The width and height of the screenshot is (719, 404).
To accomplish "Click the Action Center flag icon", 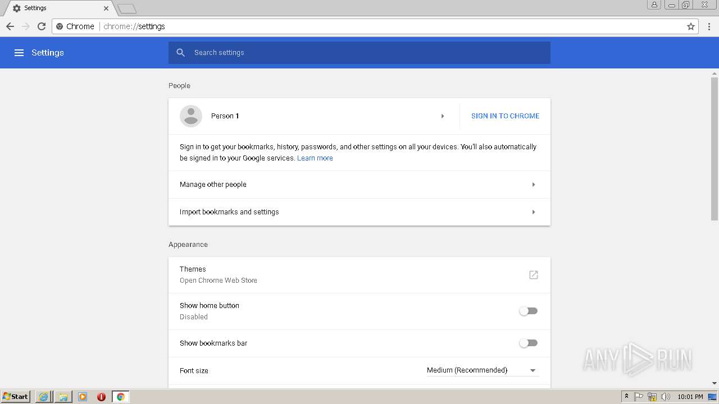I will pyautogui.click(x=639, y=397).
